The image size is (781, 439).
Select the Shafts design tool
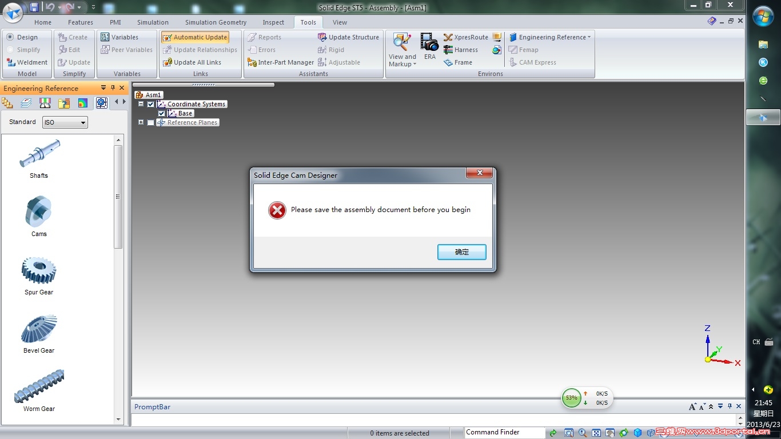(x=39, y=158)
